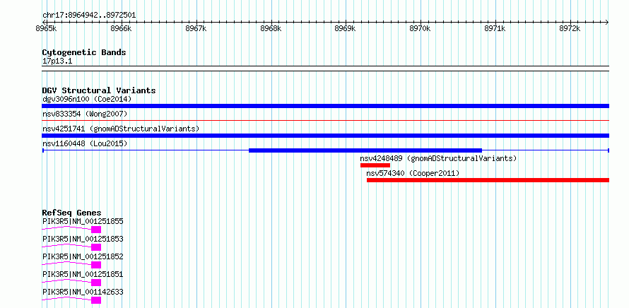Click the 8970k ruler tick label
Viewport: 629px width, 308px height.
tap(420, 28)
